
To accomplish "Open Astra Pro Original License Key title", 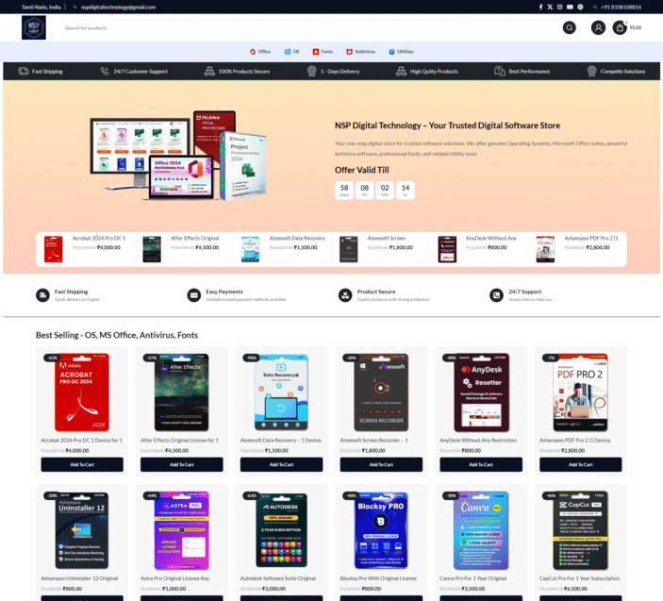I will tap(175, 578).
